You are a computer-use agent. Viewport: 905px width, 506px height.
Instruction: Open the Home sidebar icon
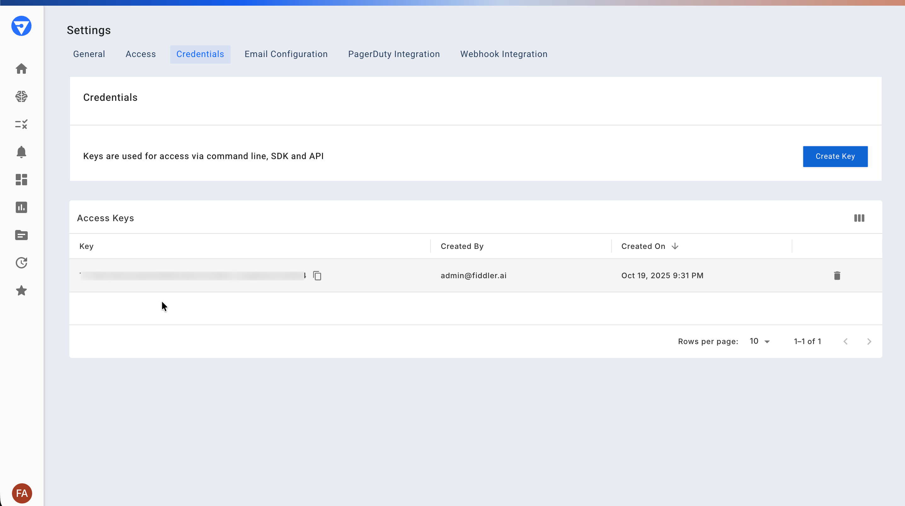[21, 68]
